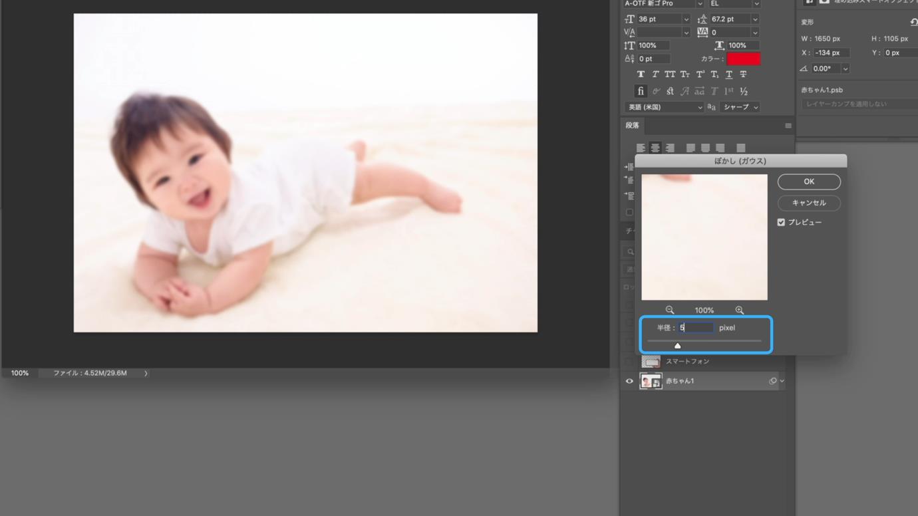
Task: Toggle the プレビュー checkbox
Action: click(x=781, y=222)
